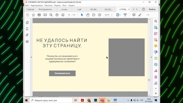Click the Ознакомиться button on page

(62, 73)
